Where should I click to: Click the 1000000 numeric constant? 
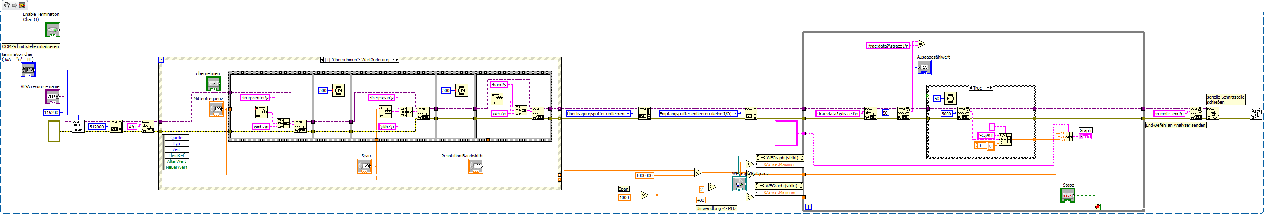point(644,175)
